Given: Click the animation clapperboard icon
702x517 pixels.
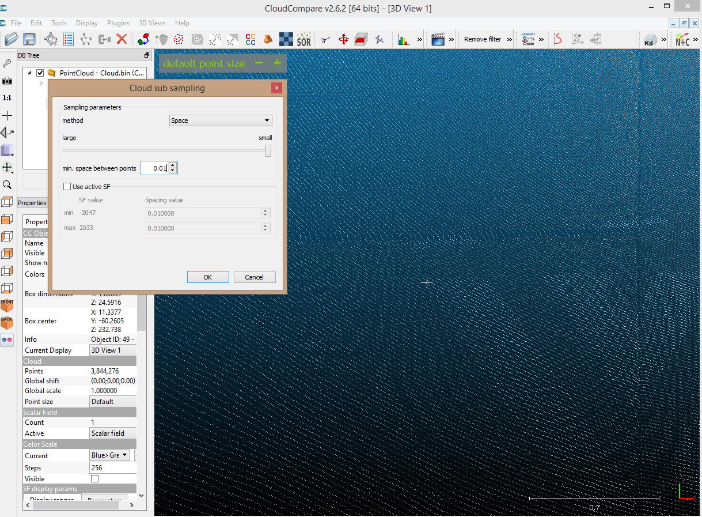Looking at the screenshot, I should (x=438, y=39).
